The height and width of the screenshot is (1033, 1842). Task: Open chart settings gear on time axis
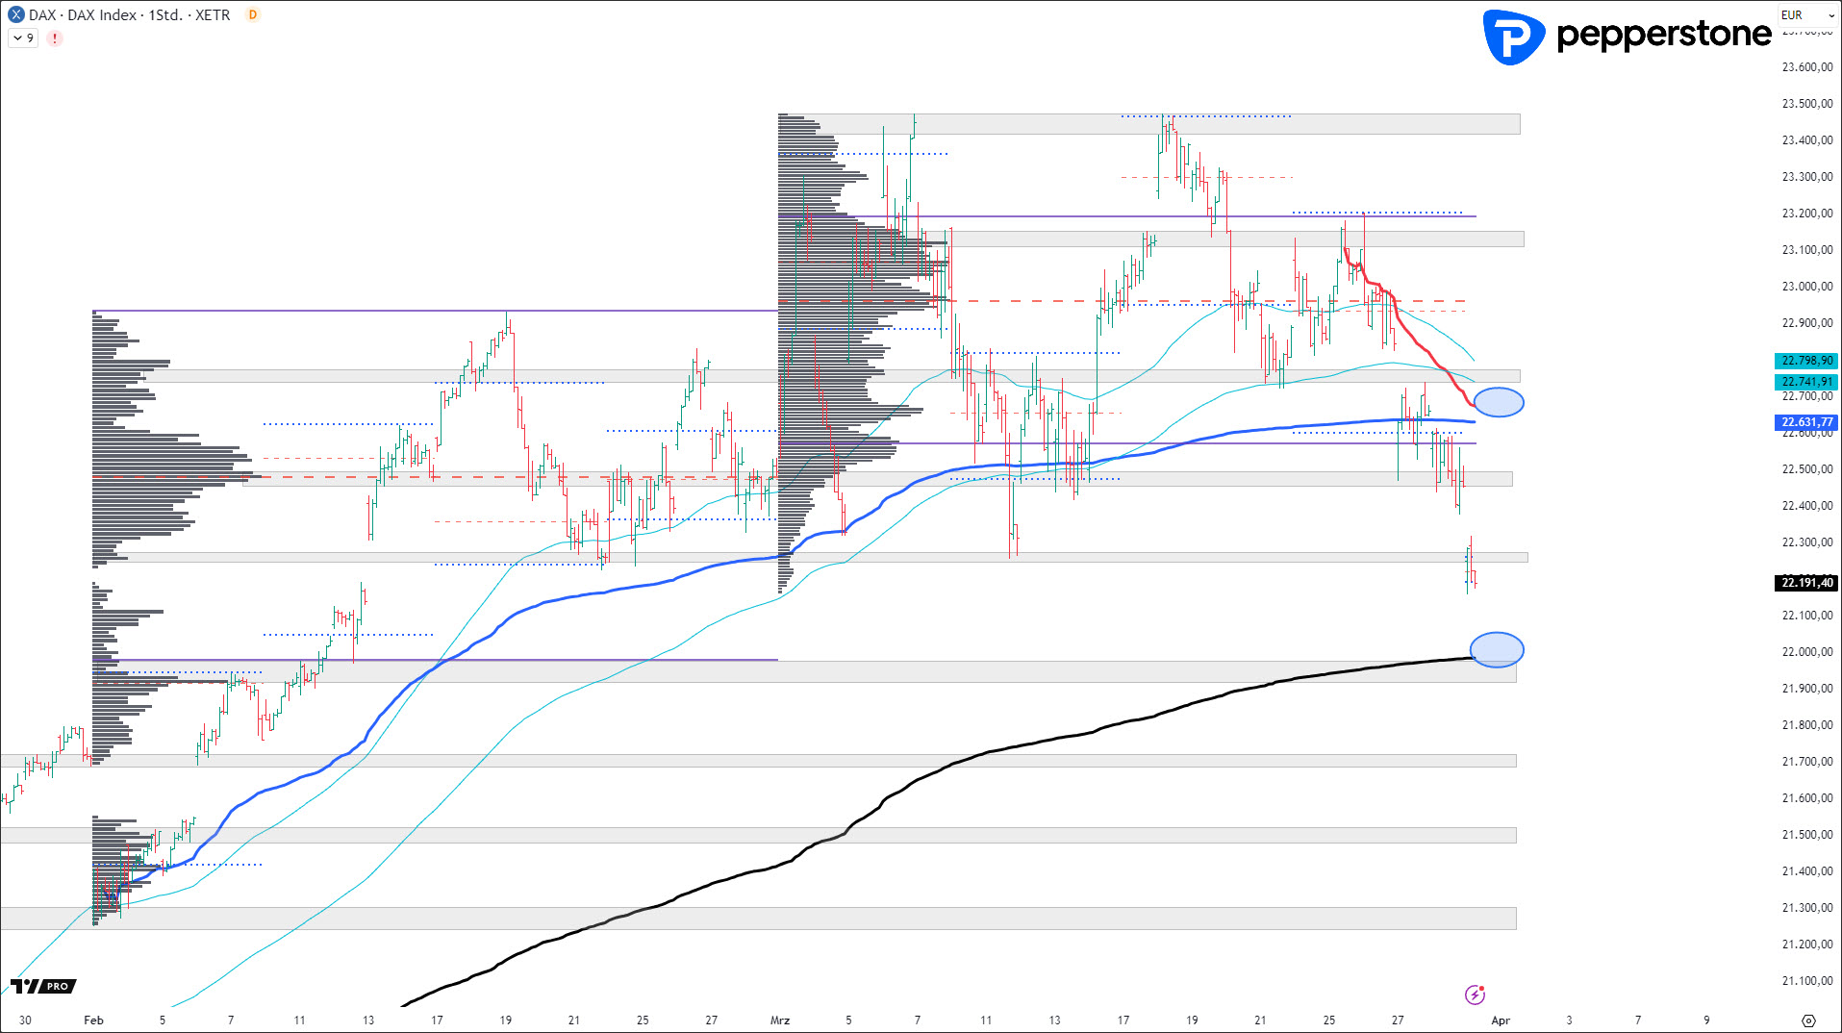pos(1808,1020)
